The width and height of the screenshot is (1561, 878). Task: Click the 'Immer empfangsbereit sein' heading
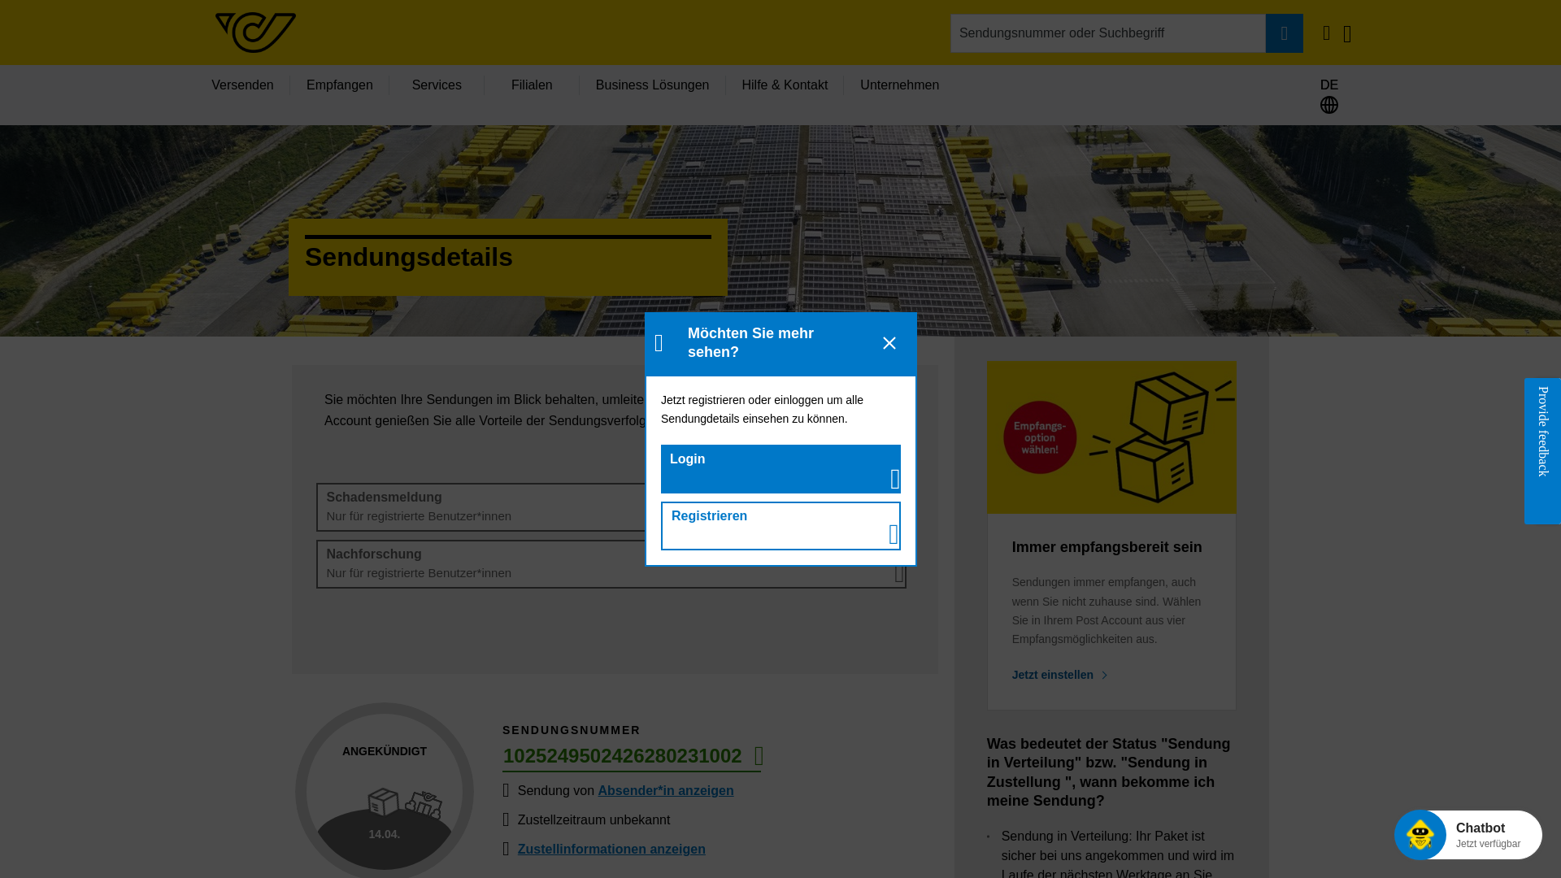click(1107, 547)
